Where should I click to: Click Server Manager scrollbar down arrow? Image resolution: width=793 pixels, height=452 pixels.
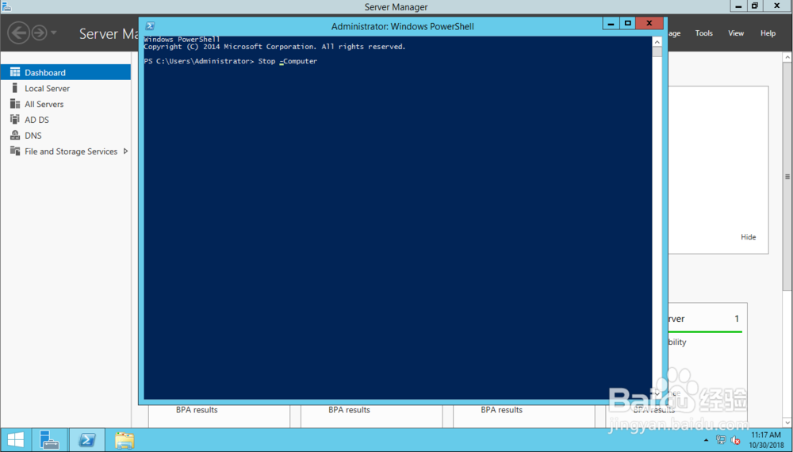click(787, 422)
